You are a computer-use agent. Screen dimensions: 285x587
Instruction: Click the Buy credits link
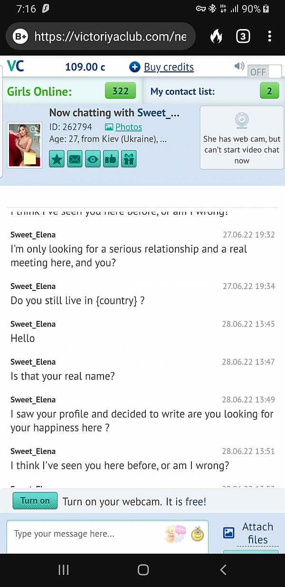(x=168, y=67)
